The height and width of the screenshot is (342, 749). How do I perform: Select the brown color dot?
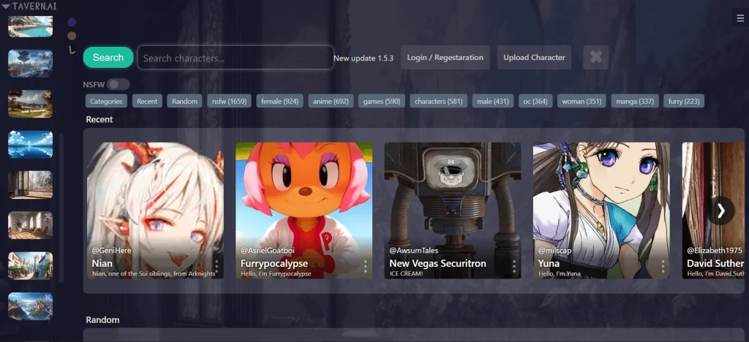click(x=72, y=36)
